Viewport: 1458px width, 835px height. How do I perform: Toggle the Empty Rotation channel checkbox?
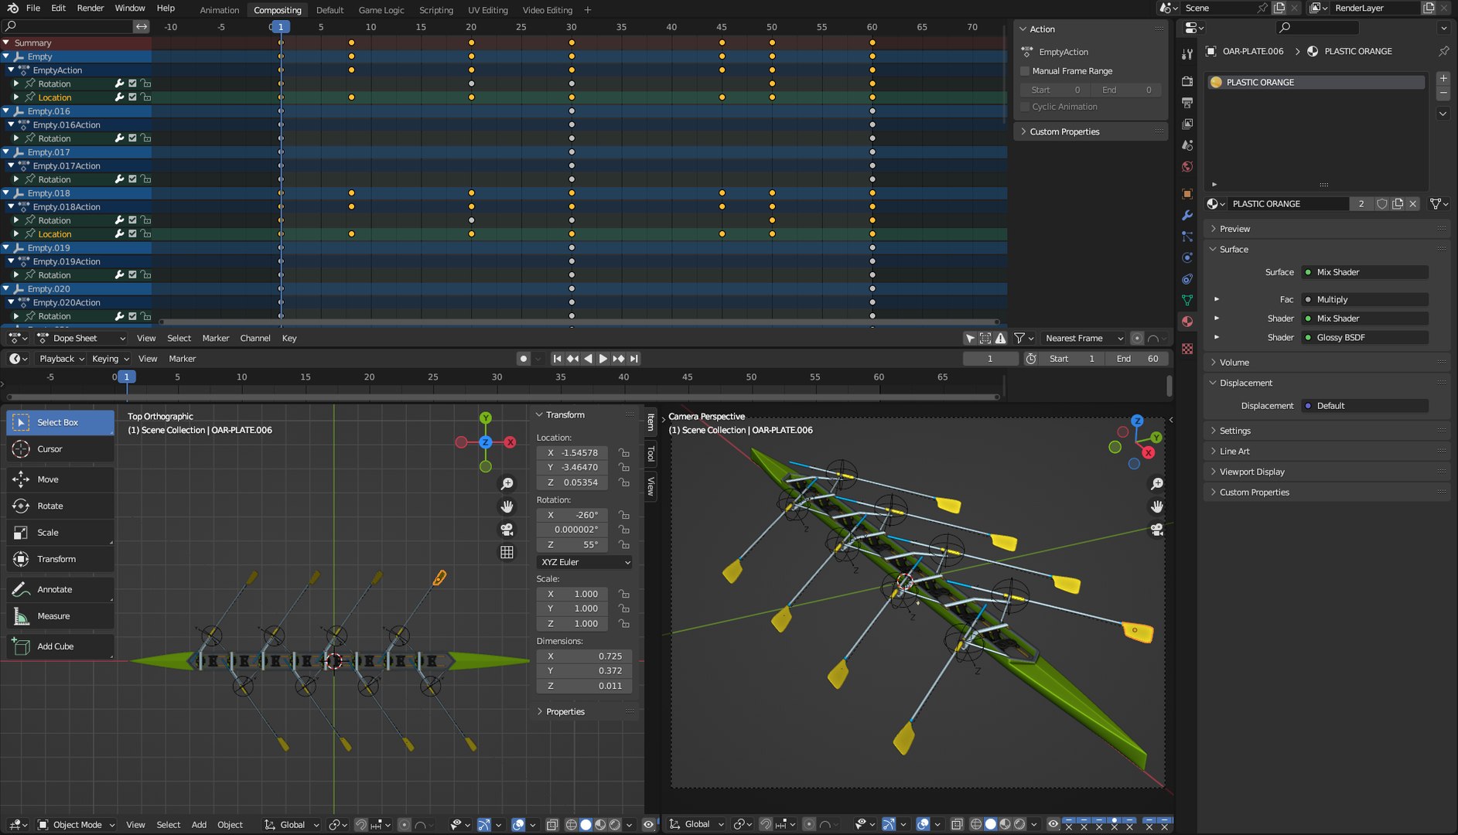tap(132, 83)
